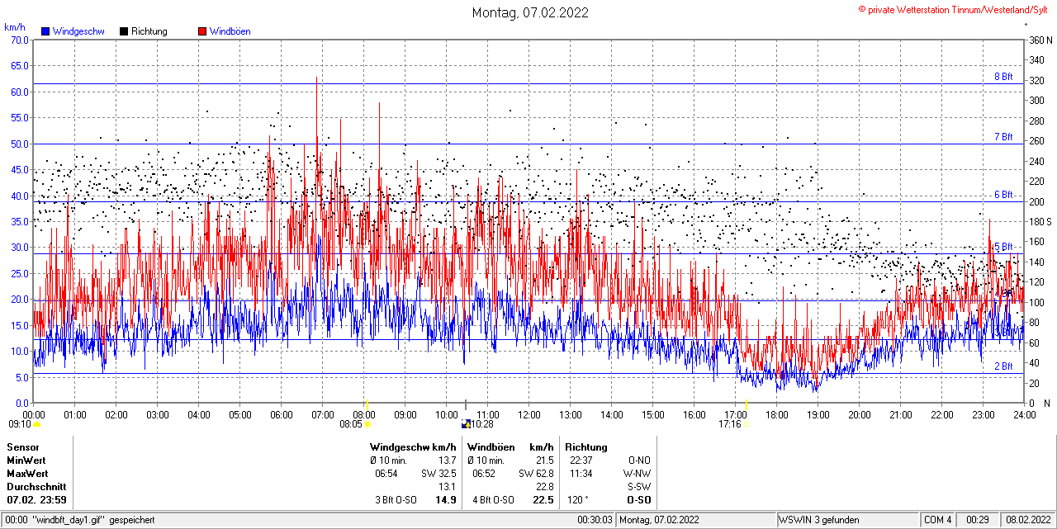Click the 'km/h' unit label above y-axis
1057x529 pixels.
14,27
